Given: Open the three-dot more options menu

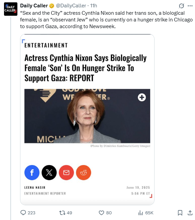Looking at the screenshot, I should (190, 6).
